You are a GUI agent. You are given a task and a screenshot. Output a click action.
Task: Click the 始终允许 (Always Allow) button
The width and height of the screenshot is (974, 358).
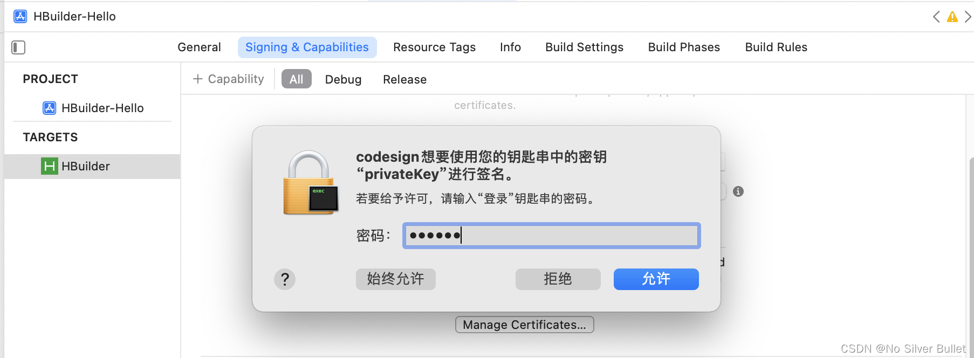point(395,279)
